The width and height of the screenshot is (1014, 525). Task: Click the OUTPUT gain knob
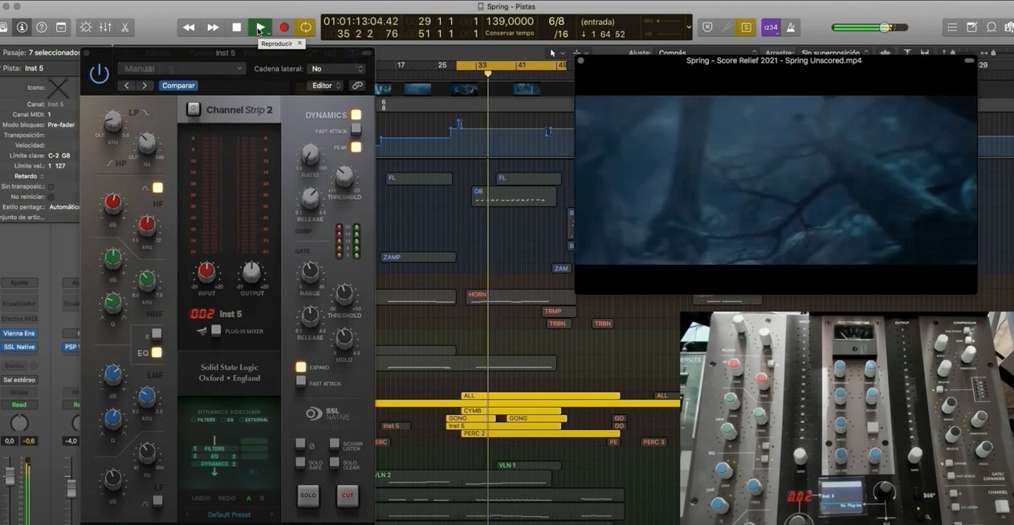[x=252, y=271]
